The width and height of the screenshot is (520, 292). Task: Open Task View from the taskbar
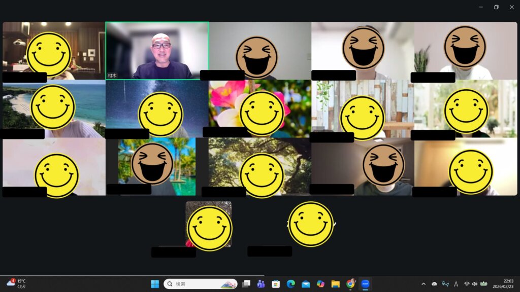[246, 284]
